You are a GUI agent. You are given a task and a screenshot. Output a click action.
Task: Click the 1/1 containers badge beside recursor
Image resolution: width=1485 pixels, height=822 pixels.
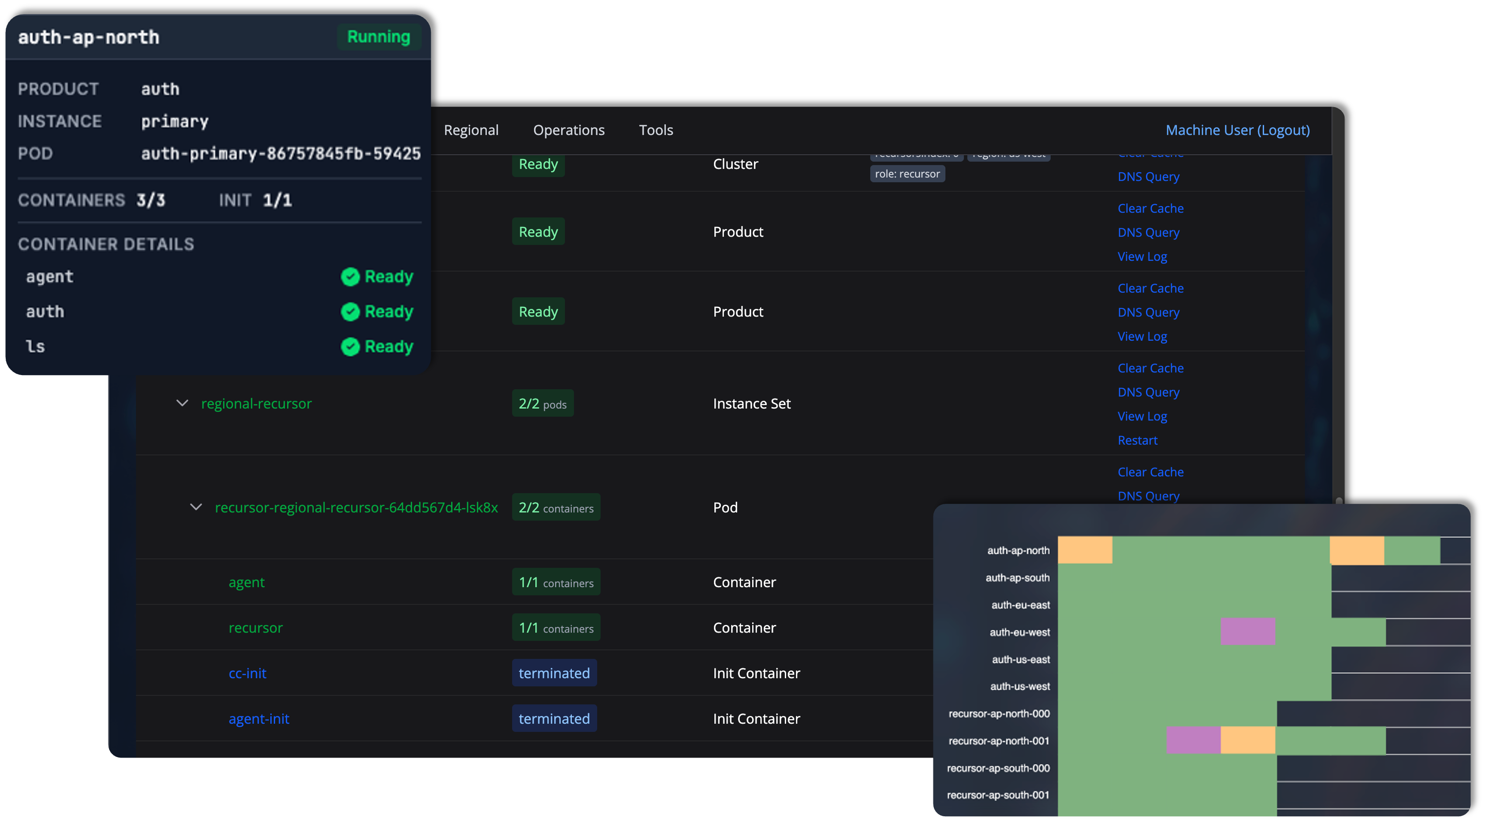[556, 627]
